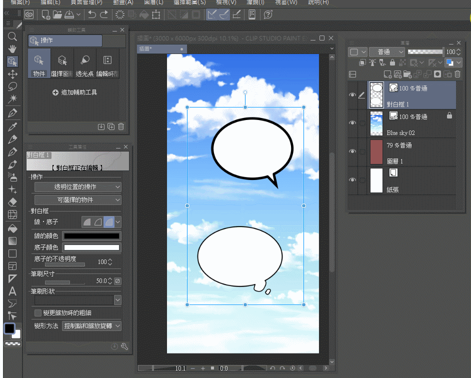Select the Zoom magnifier tool

coord(12,36)
